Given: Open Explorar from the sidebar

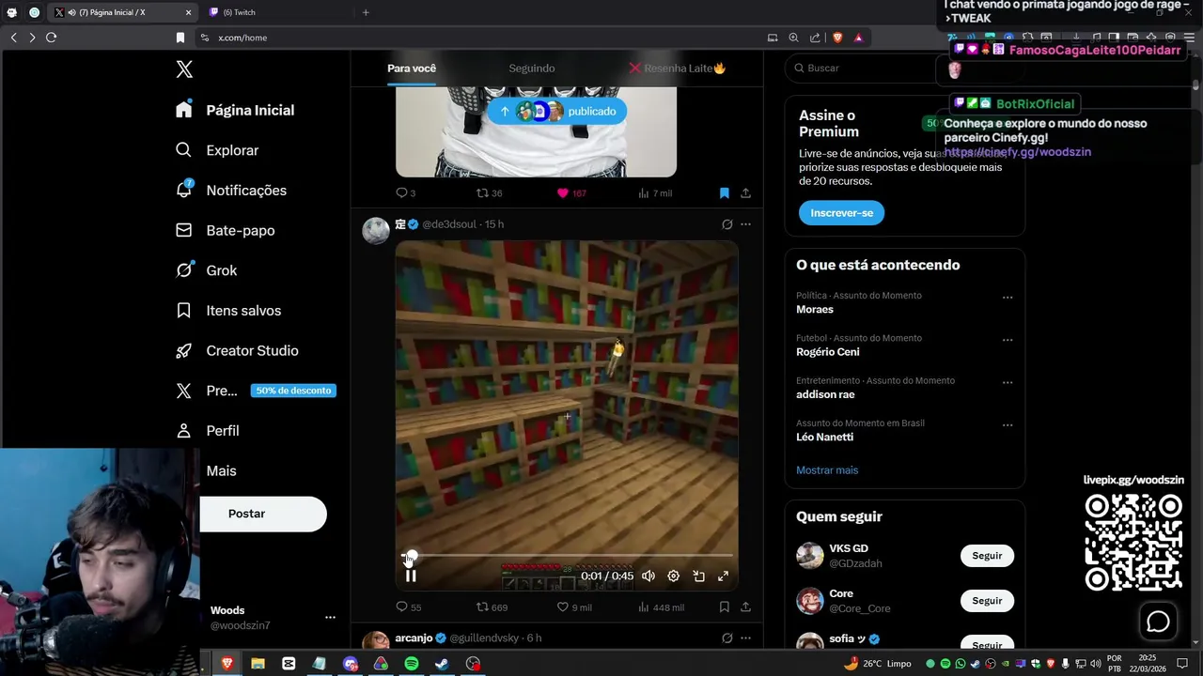Looking at the screenshot, I should click(217, 150).
